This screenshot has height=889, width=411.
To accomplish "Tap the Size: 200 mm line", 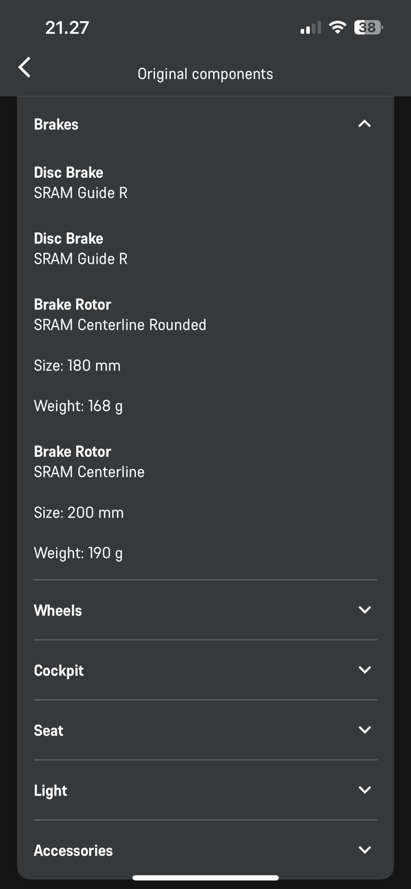I will 79,512.
